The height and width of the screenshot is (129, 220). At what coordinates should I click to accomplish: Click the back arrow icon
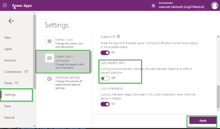11,21
